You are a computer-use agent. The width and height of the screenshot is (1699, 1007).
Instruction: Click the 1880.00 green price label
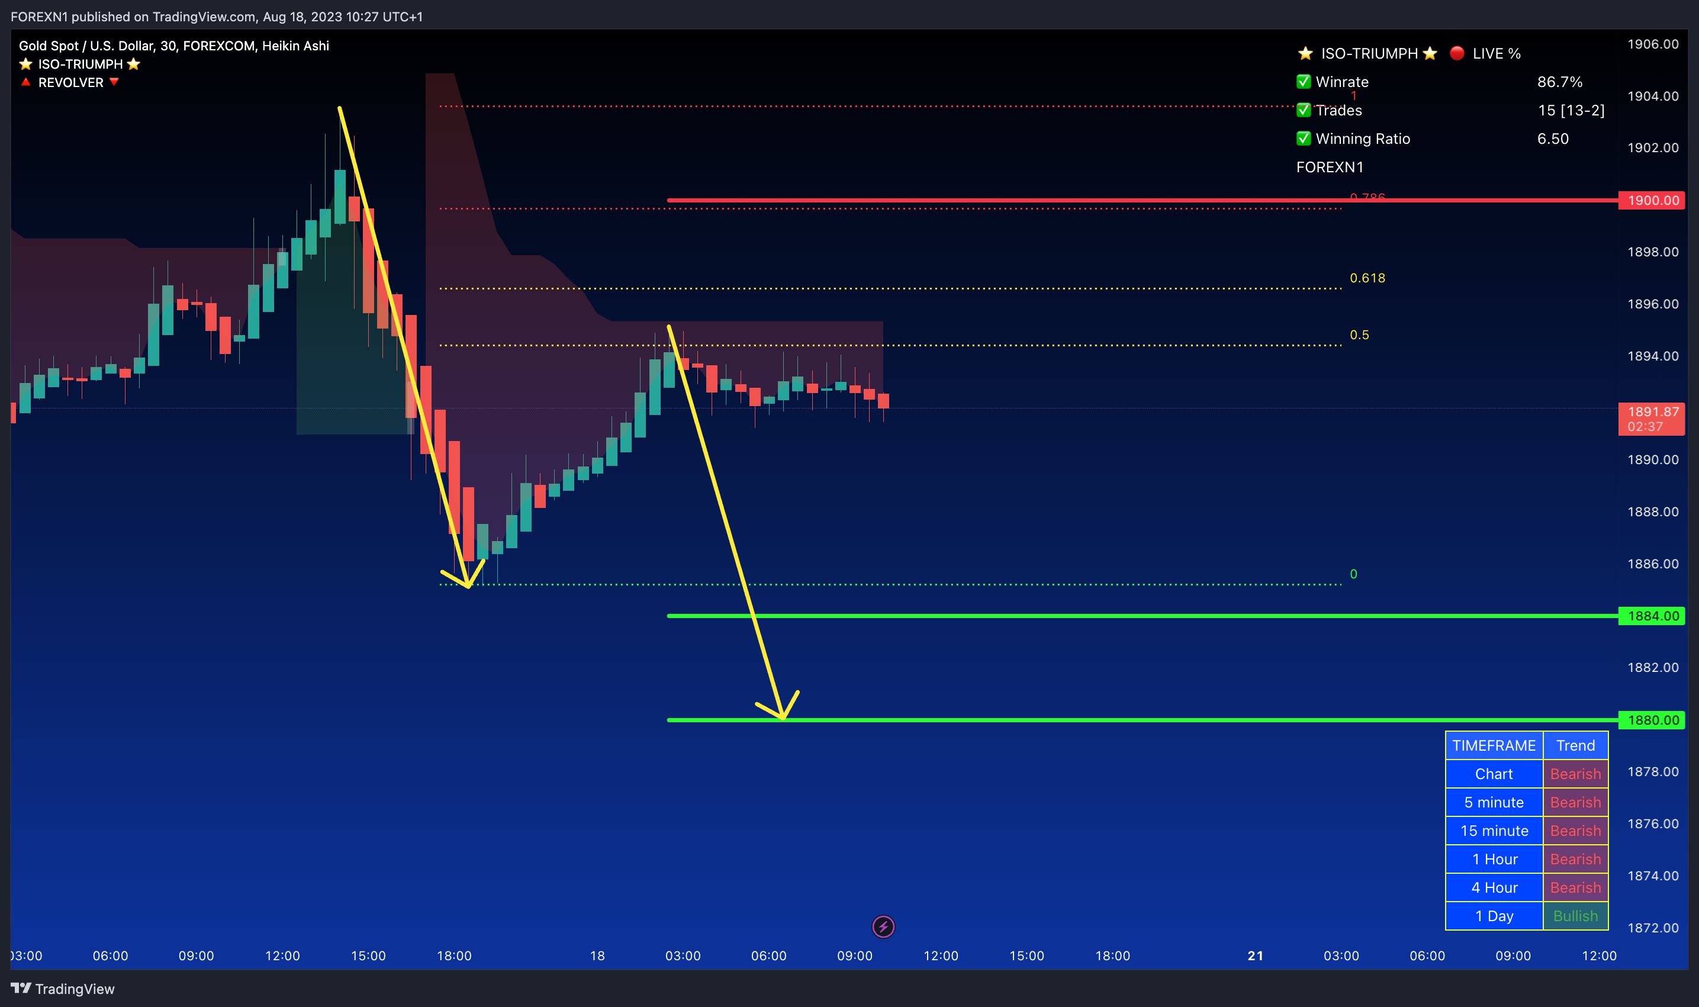click(x=1652, y=720)
